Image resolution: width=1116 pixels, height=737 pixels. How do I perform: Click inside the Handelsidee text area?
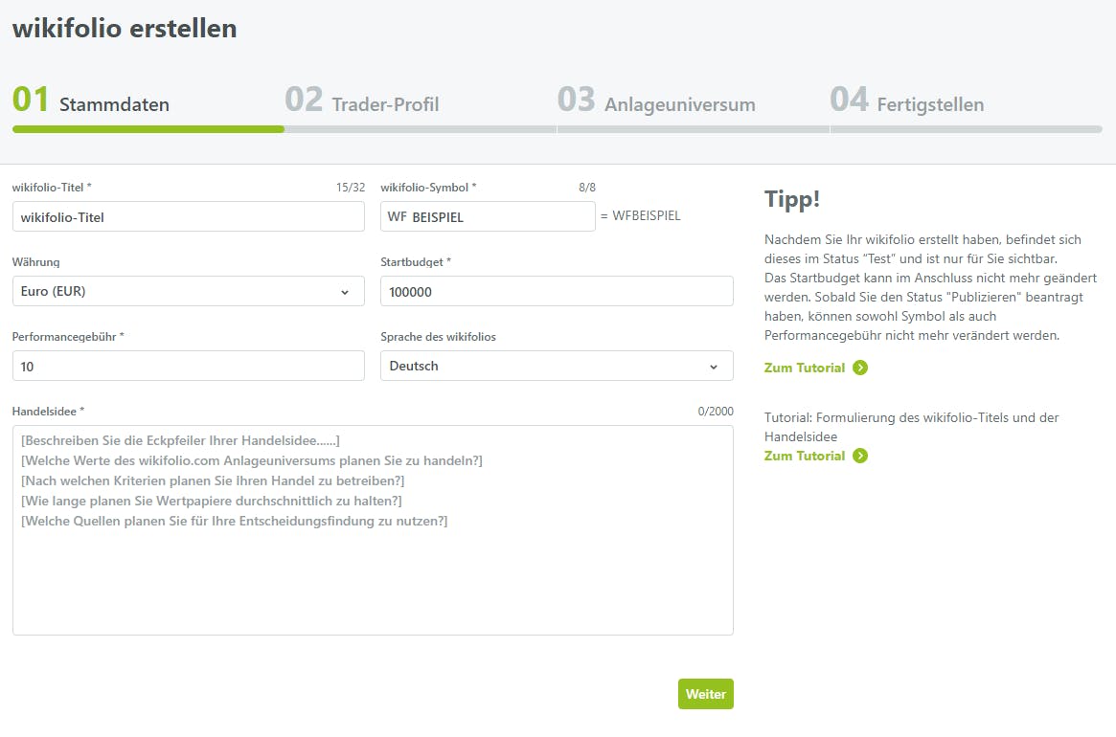coord(373,530)
